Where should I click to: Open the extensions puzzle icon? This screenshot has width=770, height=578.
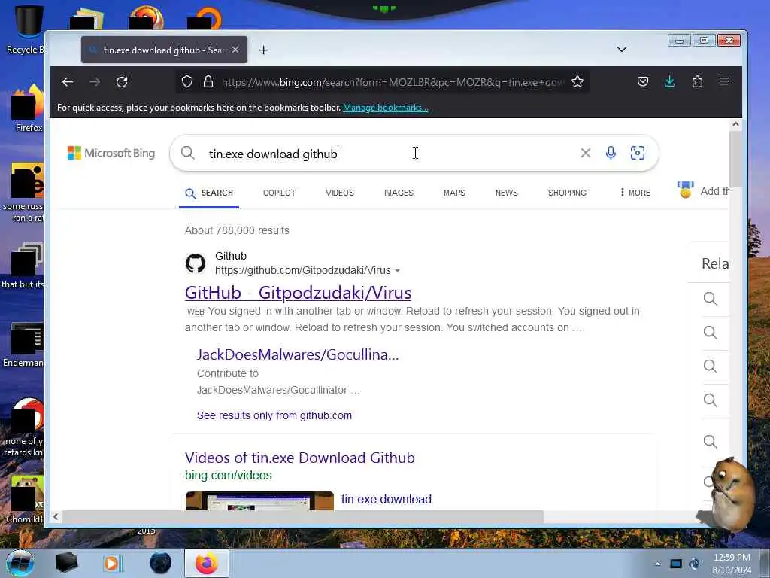[x=697, y=81]
